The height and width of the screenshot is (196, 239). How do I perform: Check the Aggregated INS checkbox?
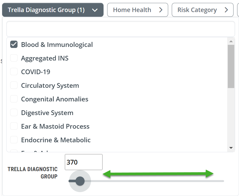click(14, 58)
